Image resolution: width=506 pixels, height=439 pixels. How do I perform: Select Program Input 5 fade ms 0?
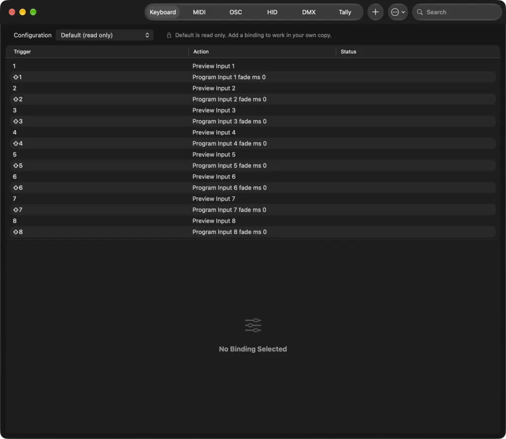tap(253, 165)
